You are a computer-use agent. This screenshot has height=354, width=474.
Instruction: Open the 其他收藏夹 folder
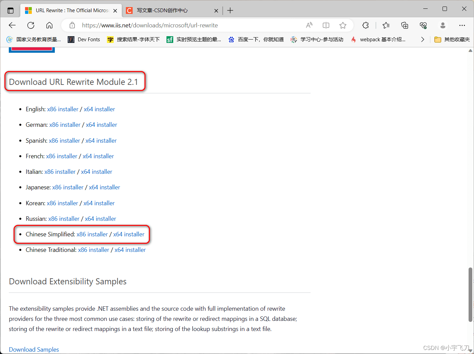[x=452, y=40]
